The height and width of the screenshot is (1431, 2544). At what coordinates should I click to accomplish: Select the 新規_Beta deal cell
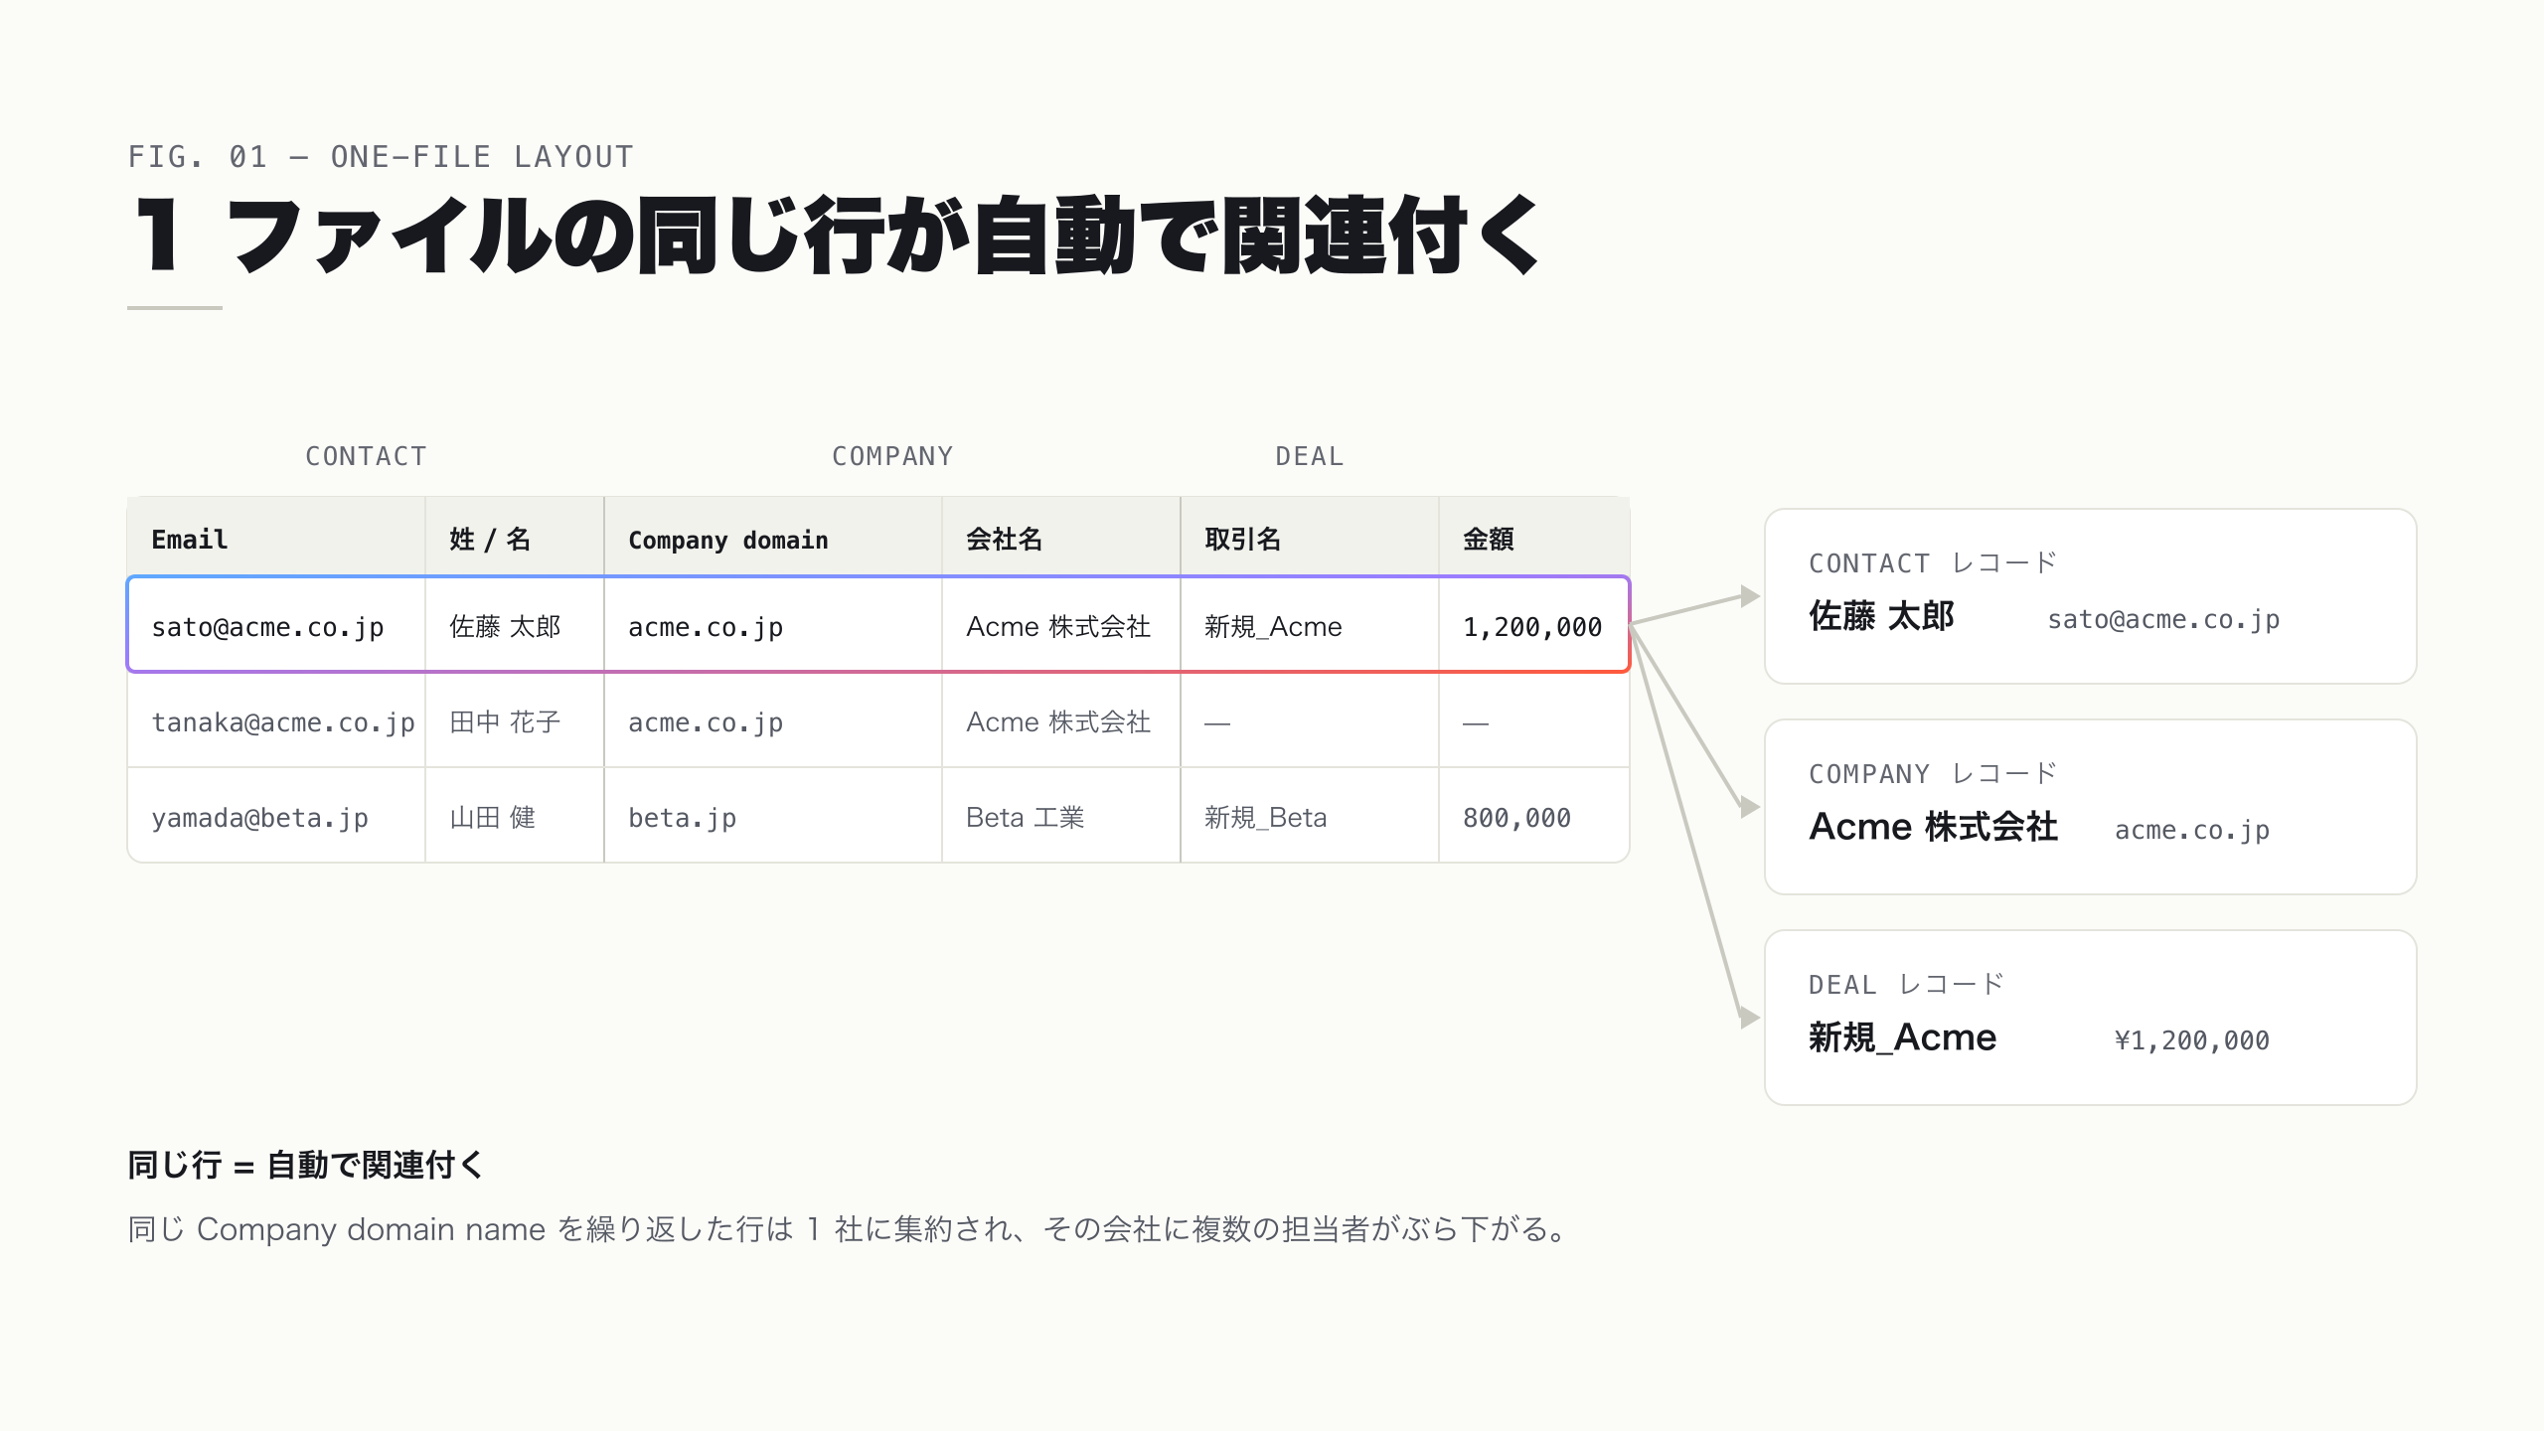(1310, 817)
